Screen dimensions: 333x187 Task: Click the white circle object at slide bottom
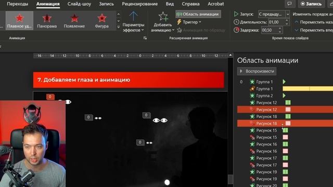point(167,182)
